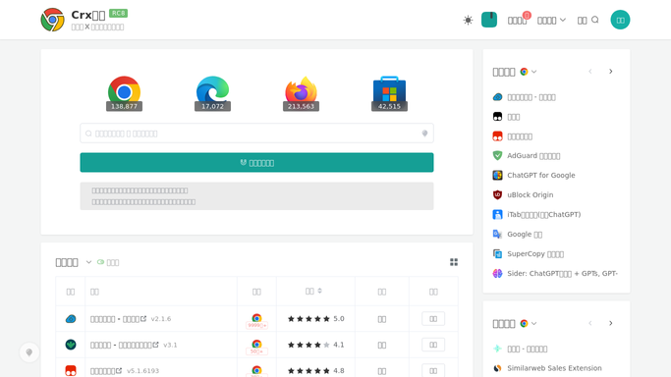
Task: Click the action button in 5.0 rating row
Action: click(x=433, y=319)
